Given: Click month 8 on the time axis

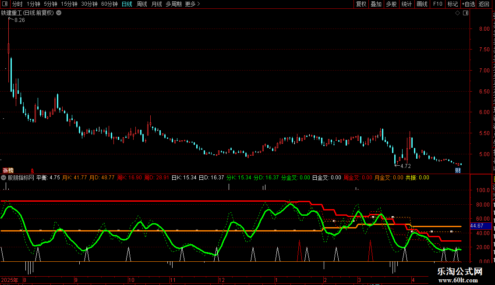Looking at the screenshot, I should (25, 280).
